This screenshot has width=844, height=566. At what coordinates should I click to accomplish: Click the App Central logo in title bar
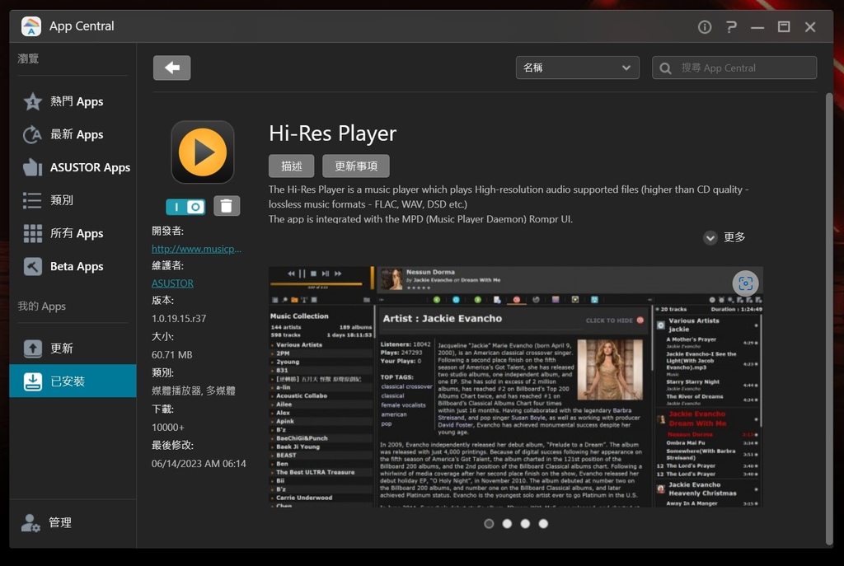click(31, 26)
